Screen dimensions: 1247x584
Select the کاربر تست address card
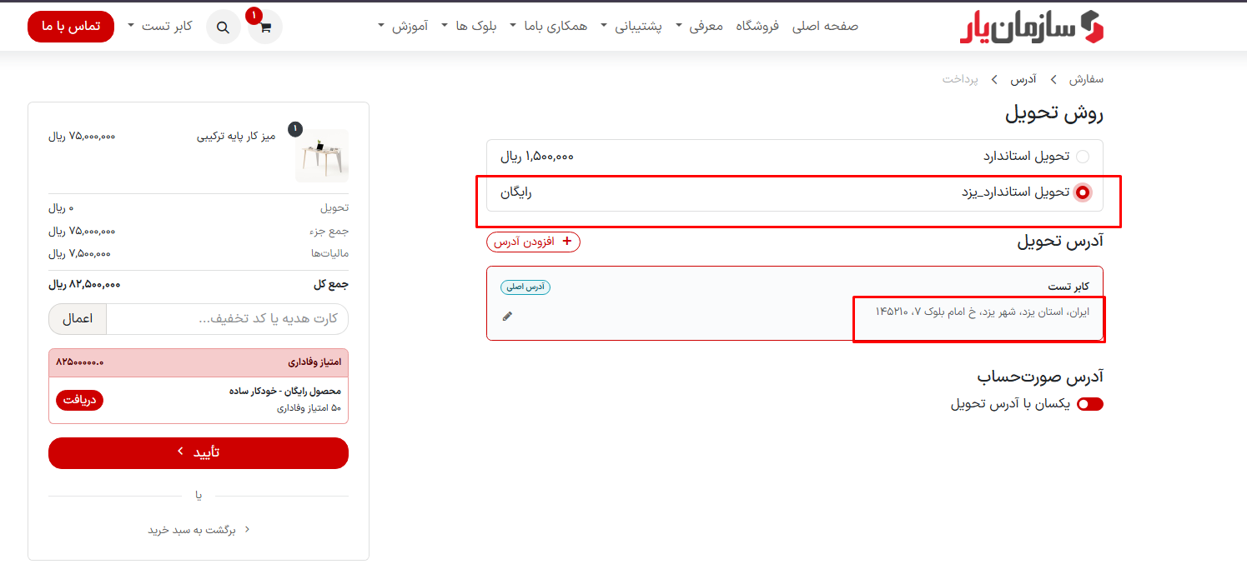coord(795,303)
